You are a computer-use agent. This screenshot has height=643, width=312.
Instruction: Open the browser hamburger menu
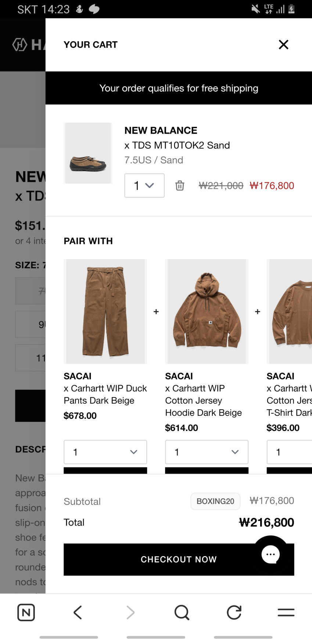[x=286, y=612]
